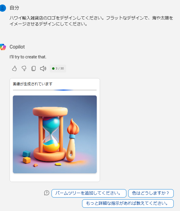
Task: Click the thumbs down dislike icon
Action: click(x=24, y=69)
